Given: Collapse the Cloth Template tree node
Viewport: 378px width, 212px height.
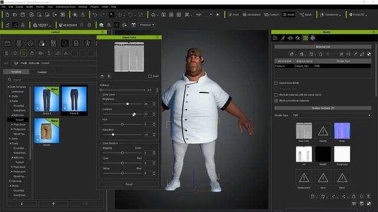Looking at the screenshot, I should [x=8, y=87].
